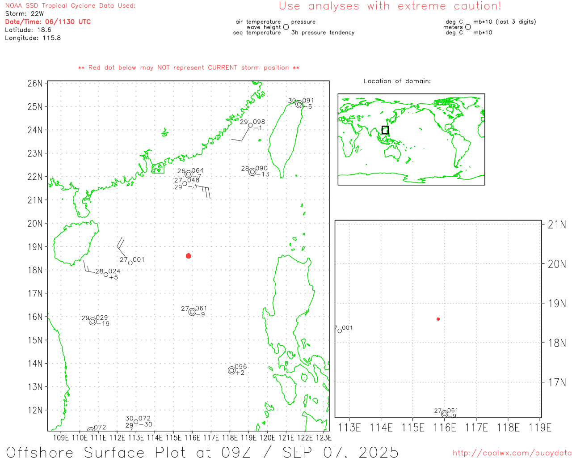
Task: Click the 26N latitude axis label
Action: 35,84
